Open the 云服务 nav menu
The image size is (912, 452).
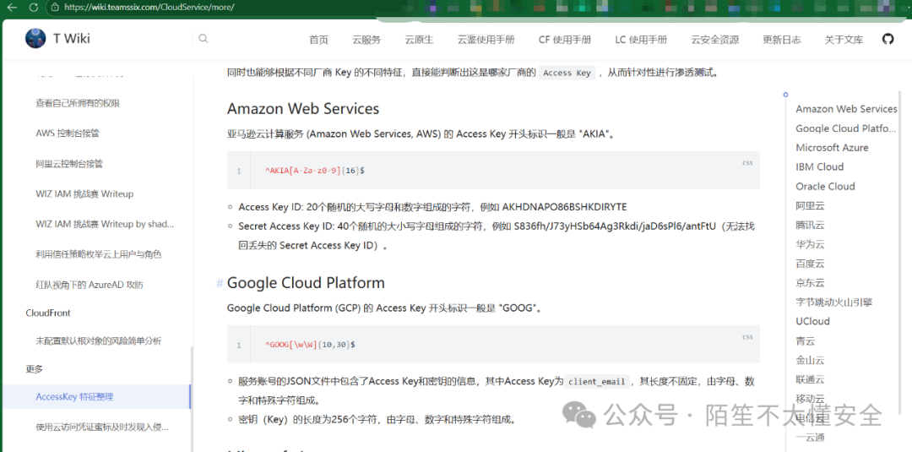pyautogui.click(x=366, y=40)
